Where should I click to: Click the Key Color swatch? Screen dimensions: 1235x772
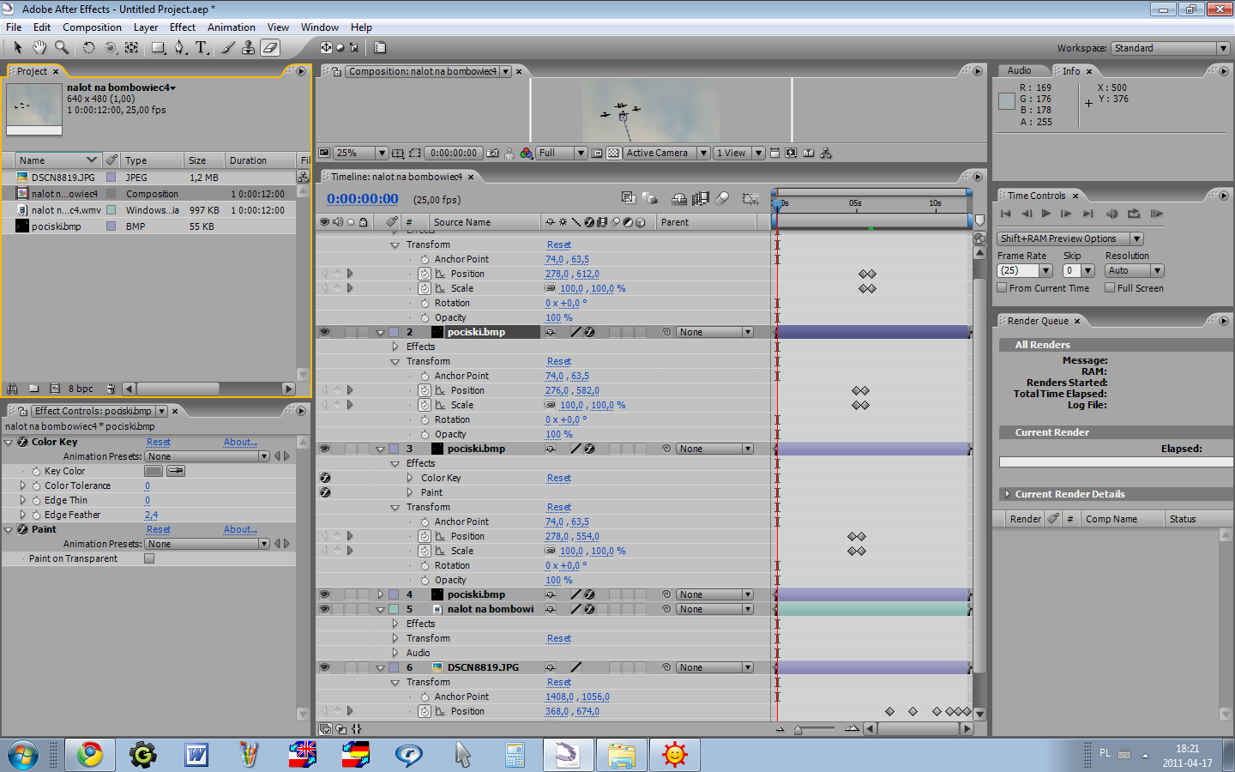pyautogui.click(x=154, y=471)
